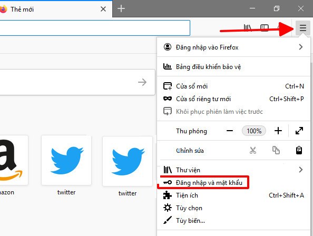313x236 pixels.
Task: Click the new window icon
Action: click(168, 86)
